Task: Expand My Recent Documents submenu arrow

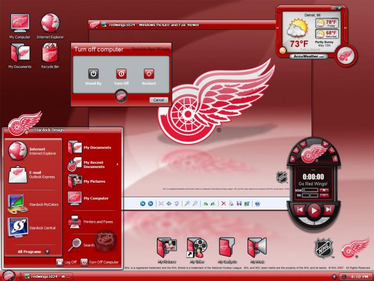Action: (117, 164)
